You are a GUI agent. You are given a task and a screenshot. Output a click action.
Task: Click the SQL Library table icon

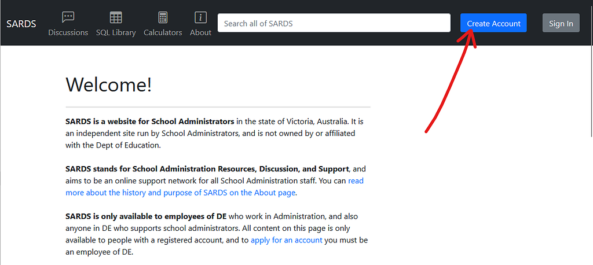point(116,17)
